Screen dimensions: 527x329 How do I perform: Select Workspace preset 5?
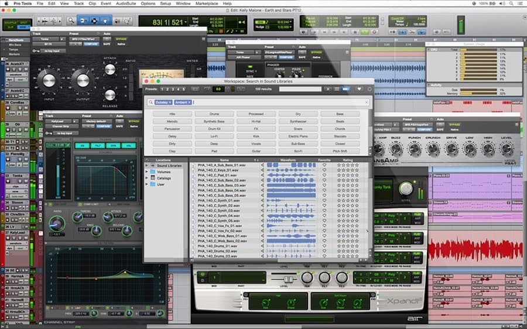183,89
